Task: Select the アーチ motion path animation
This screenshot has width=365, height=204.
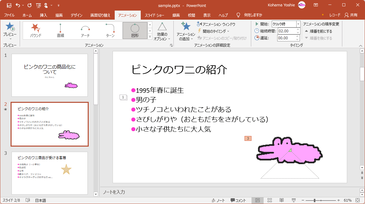Action: pos(85,31)
